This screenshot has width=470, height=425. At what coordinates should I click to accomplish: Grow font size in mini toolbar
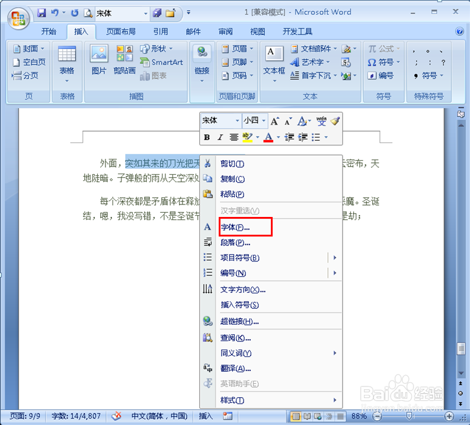pyautogui.click(x=274, y=121)
